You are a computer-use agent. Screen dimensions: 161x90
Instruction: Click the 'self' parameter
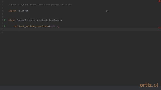tap(53, 26)
